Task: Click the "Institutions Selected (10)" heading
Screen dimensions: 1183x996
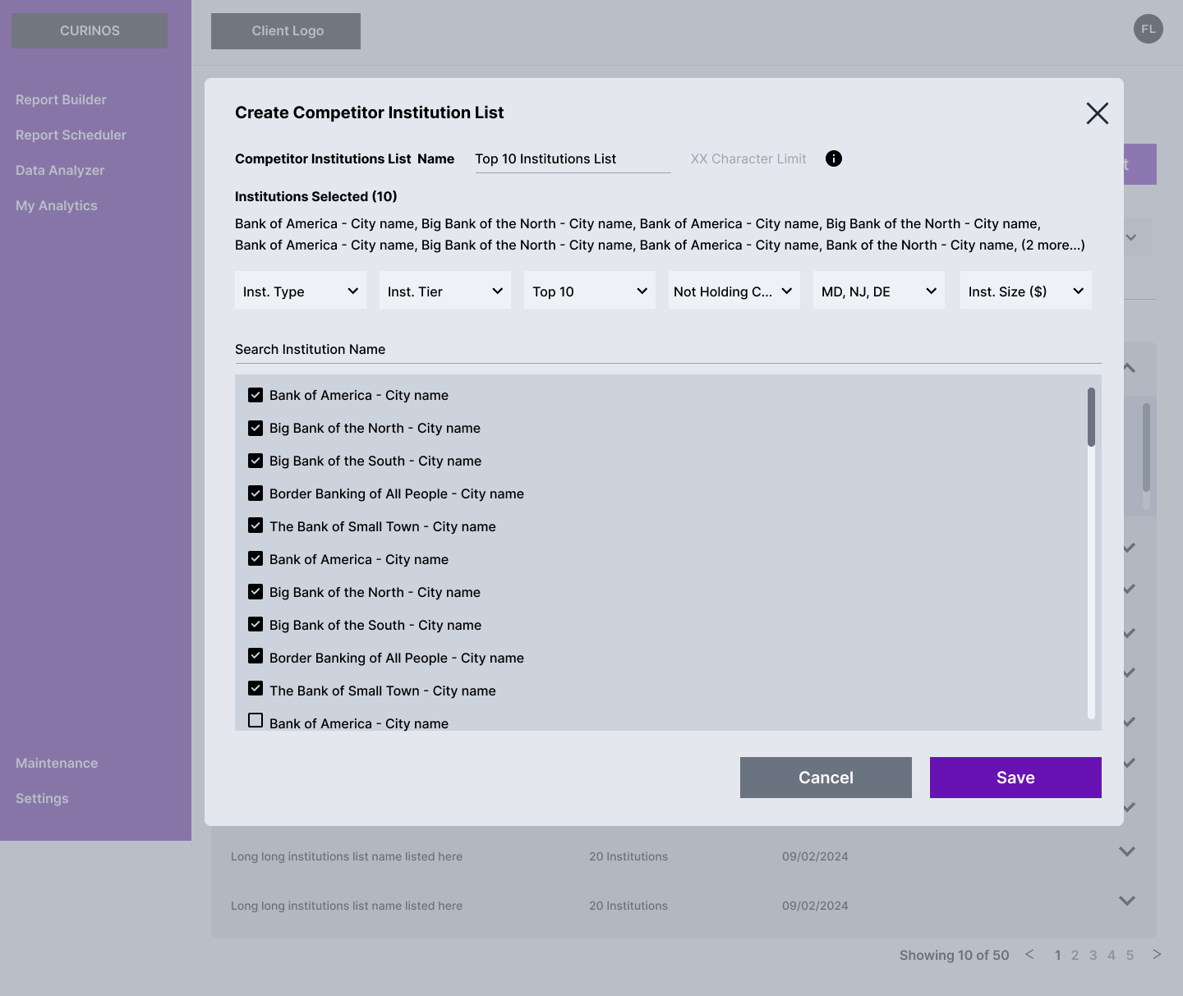Action: (x=316, y=196)
